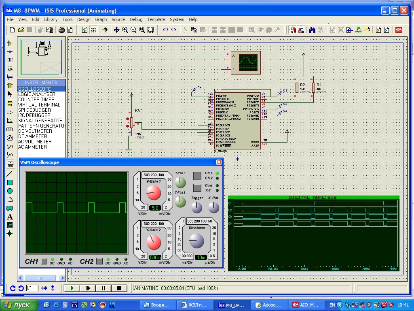This screenshot has width=414, height=311.
Task: Open the Template menu
Action: [156, 19]
